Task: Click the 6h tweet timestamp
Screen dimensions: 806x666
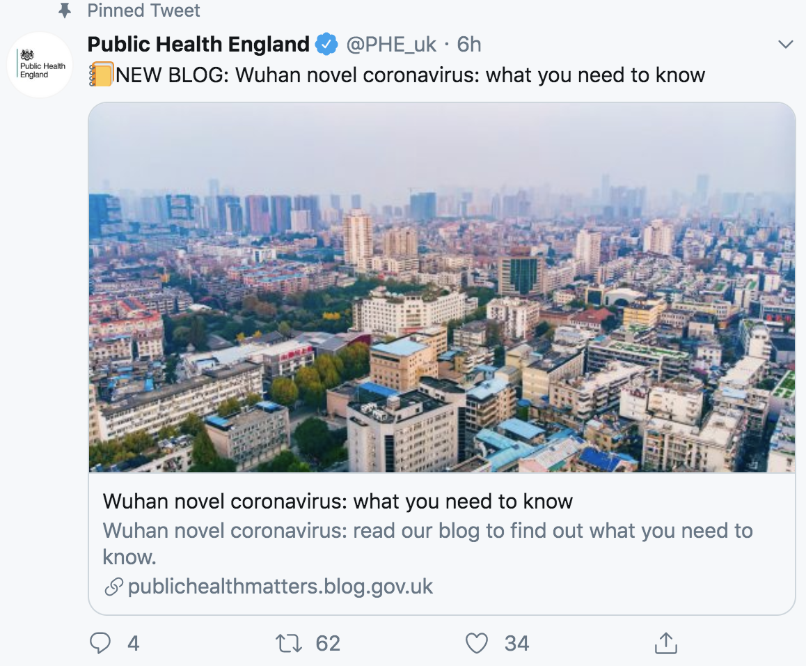Action: pos(469,45)
